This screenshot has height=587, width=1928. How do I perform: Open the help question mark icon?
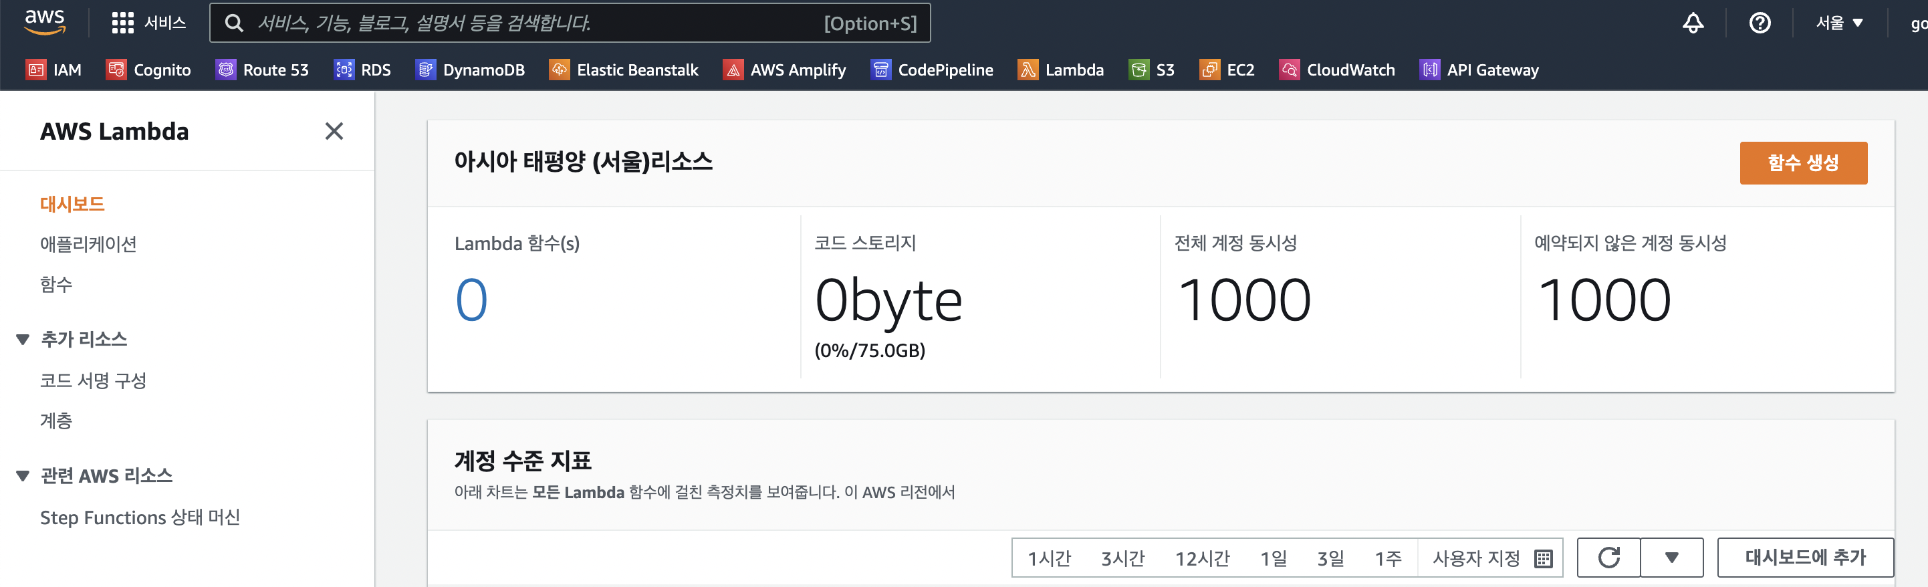coord(1760,23)
